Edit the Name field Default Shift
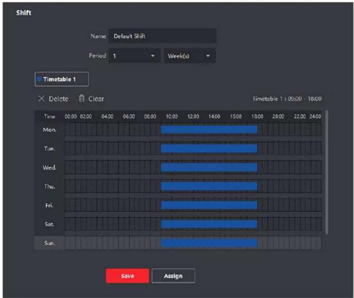354x298 pixels. [163, 36]
